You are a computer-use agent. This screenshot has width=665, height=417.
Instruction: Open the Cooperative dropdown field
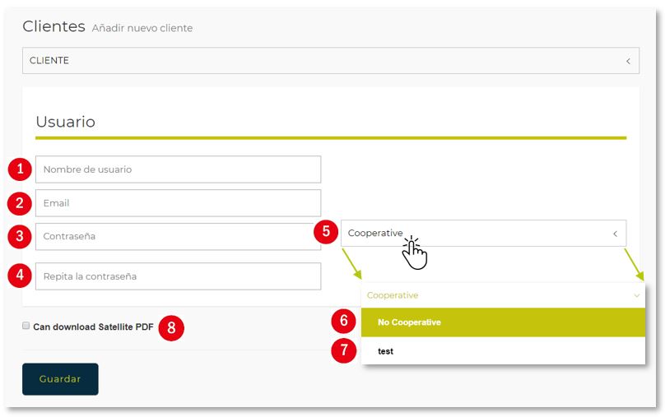tap(483, 233)
